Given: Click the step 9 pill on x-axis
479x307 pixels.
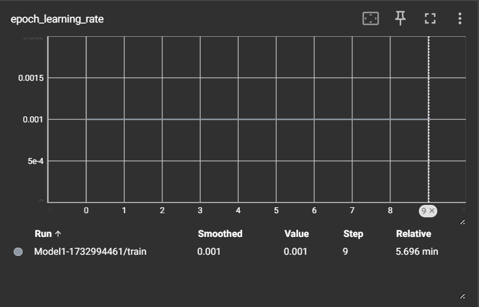Looking at the screenshot, I should (x=424, y=211).
